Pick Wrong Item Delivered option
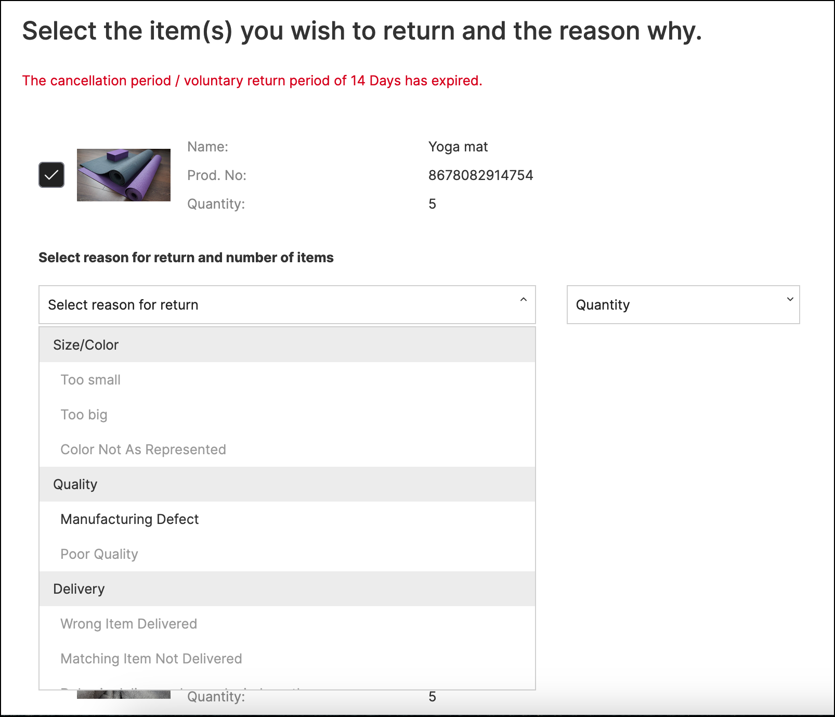This screenshot has height=717, width=835. (x=128, y=624)
